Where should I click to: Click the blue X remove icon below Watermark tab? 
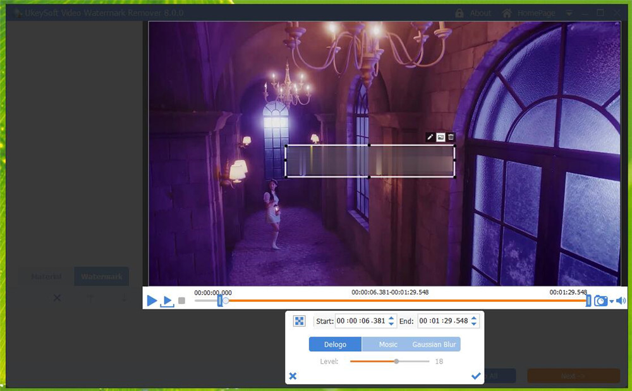56,298
